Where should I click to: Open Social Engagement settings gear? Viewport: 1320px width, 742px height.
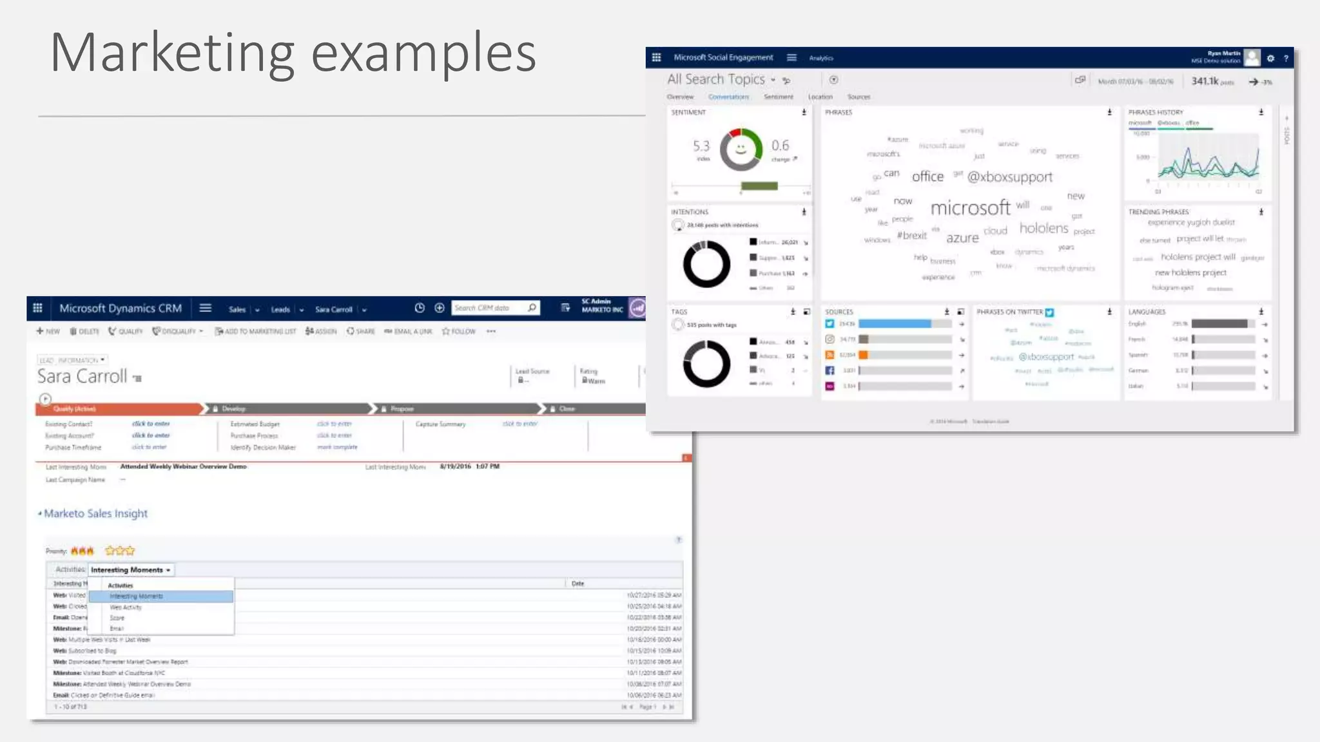point(1270,59)
